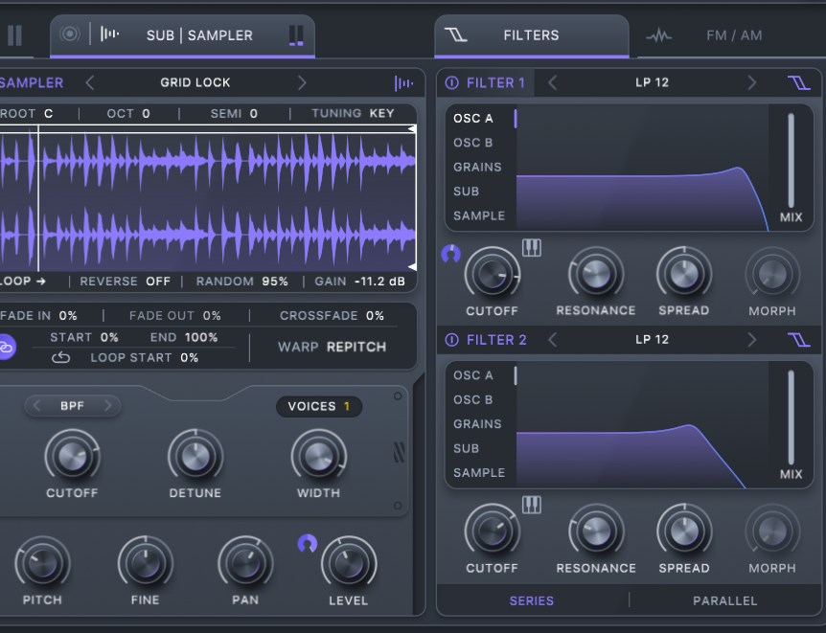Toggle the Filter 2 power button
Viewport: 826px width, 633px height.
click(451, 340)
